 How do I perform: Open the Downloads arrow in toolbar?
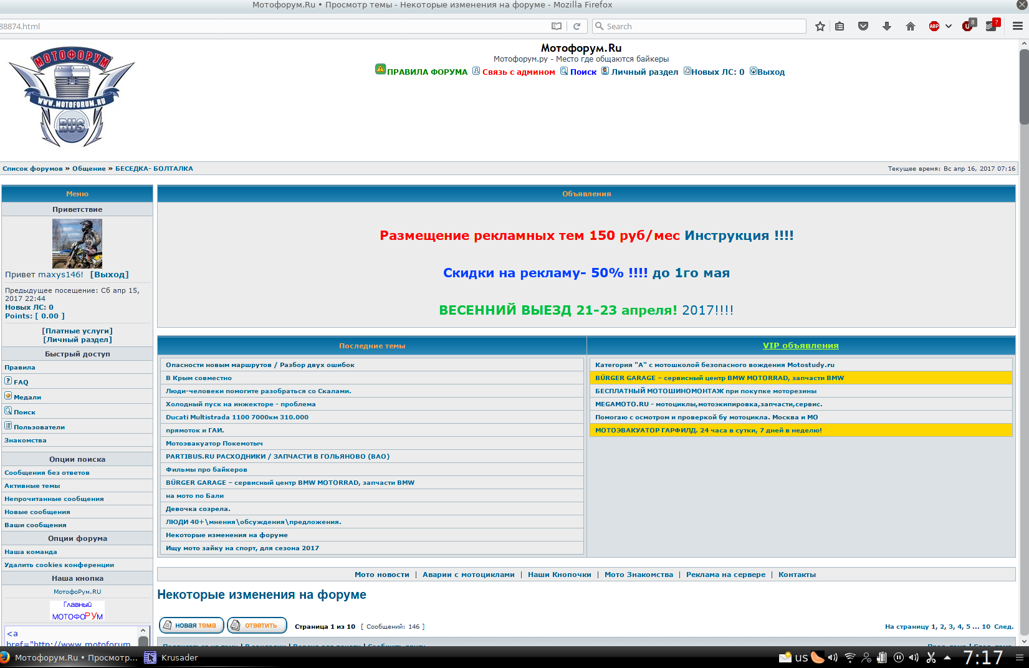click(x=887, y=26)
